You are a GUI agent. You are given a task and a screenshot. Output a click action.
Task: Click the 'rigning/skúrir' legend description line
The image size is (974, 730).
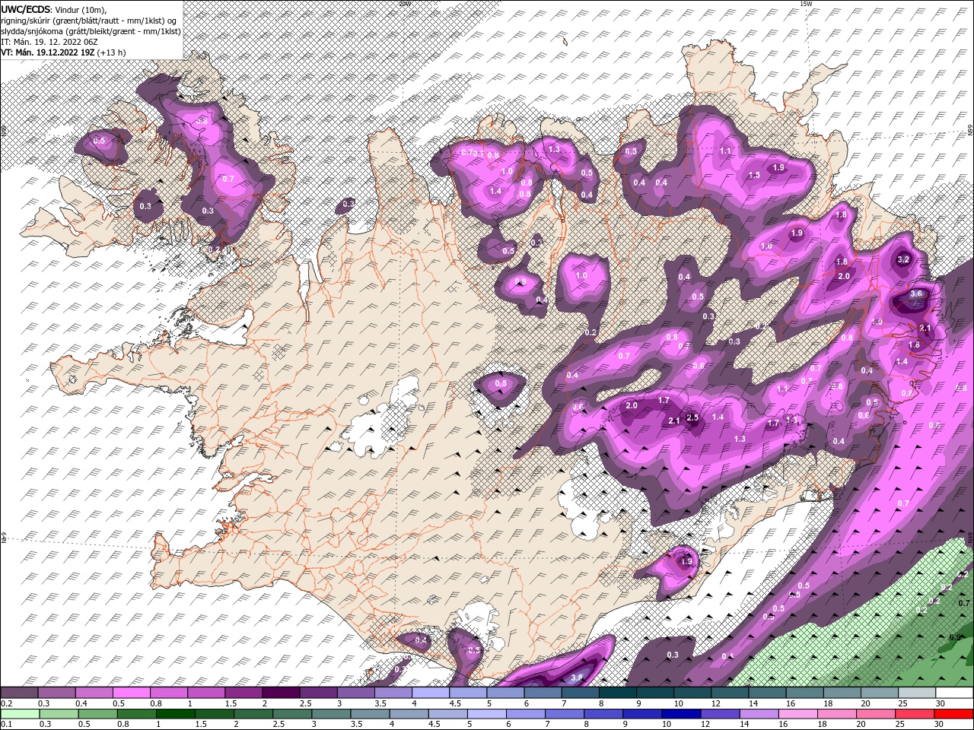point(90,20)
